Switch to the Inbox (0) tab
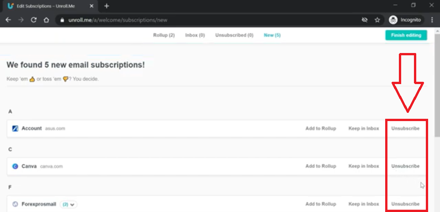440x212 pixels. 195,35
